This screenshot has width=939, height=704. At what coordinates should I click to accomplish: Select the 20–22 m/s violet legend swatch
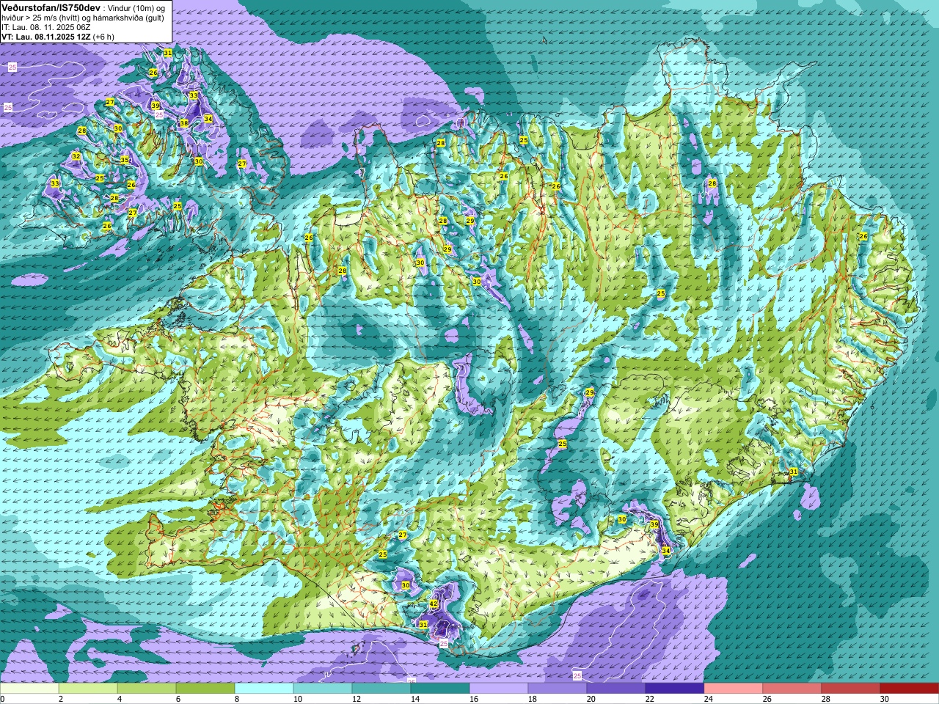616,689
